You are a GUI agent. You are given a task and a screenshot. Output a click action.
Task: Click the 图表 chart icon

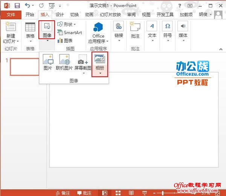[65, 40]
